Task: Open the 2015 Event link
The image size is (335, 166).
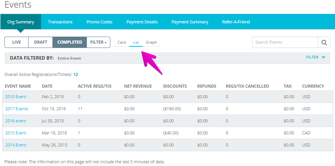Action: pyautogui.click(x=16, y=133)
